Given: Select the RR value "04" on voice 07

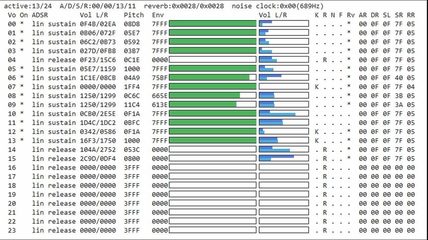Looking at the screenshot, I should (411, 87).
